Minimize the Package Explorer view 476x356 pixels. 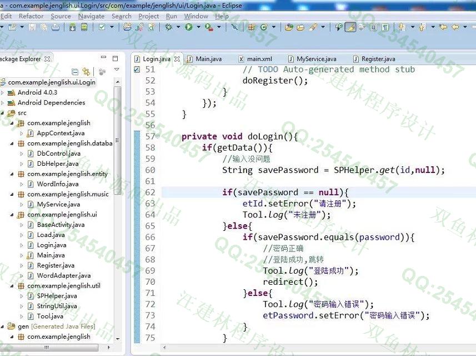point(103,57)
